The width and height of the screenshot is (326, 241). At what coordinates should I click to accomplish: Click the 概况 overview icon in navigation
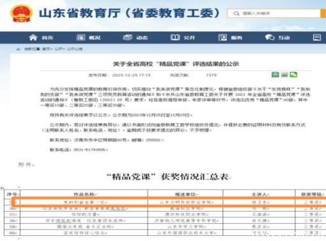[x=81, y=38]
